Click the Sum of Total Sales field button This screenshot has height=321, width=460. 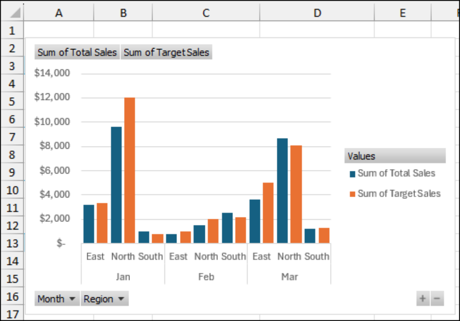pos(77,52)
